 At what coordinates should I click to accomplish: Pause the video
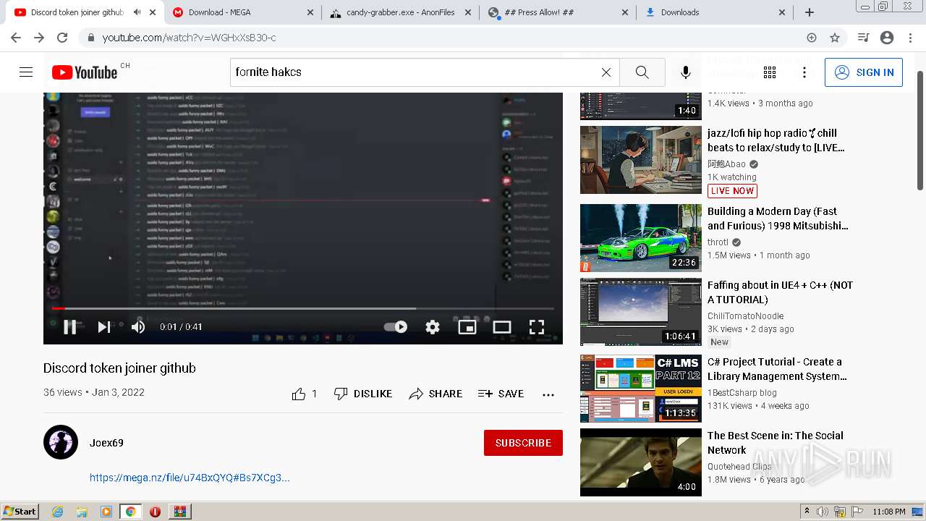(x=70, y=327)
